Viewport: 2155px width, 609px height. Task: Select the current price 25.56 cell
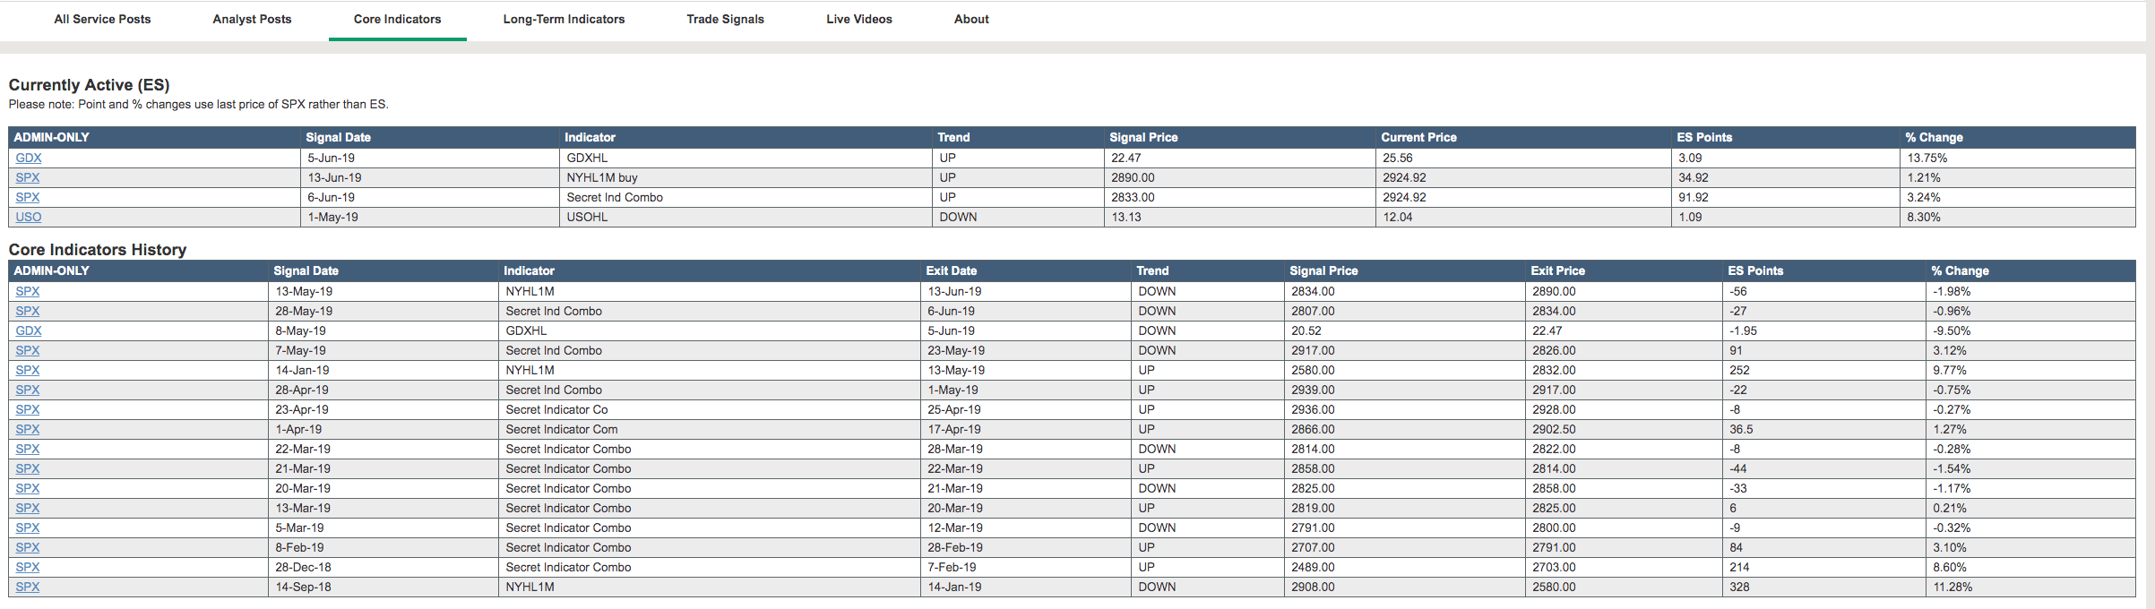1523,158
